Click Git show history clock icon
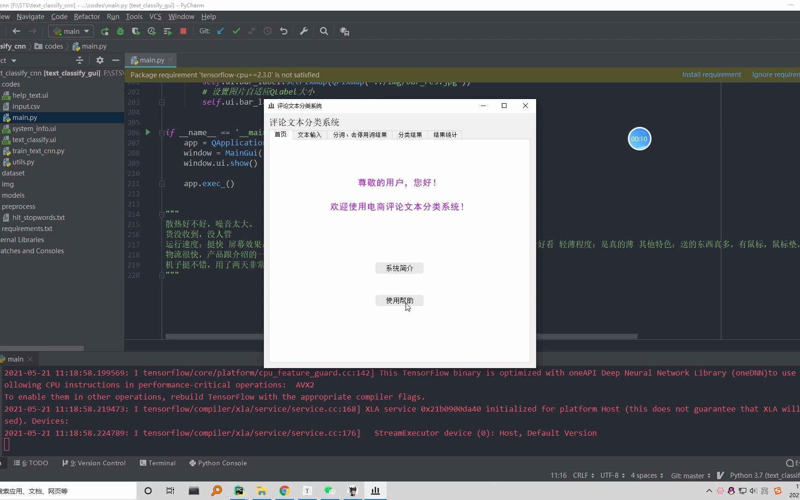The width and height of the screenshot is (800, 500). click(268, 31)
